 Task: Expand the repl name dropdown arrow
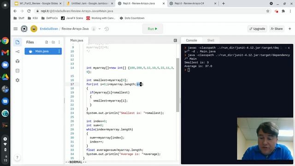point(100,29)
